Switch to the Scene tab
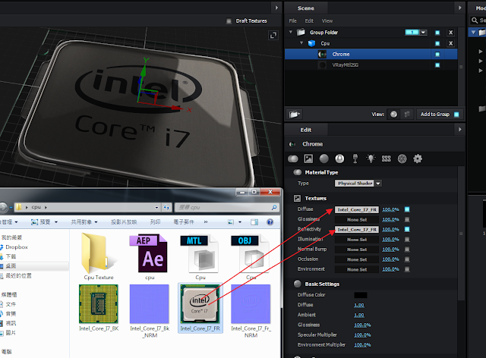Screen dimensions: 486x358 (306, 8)
